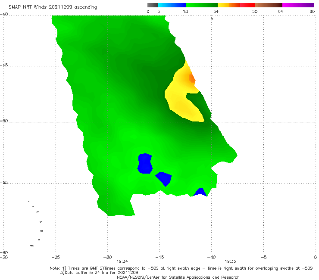Screen dimensions: 319x280
Task: Click the yellow-orange segment of the color scale
Action: [x=228, y=5]
